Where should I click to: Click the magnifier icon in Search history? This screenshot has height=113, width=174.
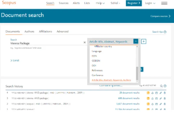161,86
